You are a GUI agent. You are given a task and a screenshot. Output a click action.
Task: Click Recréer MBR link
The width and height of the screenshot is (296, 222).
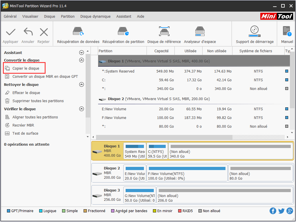pos(23,125)
